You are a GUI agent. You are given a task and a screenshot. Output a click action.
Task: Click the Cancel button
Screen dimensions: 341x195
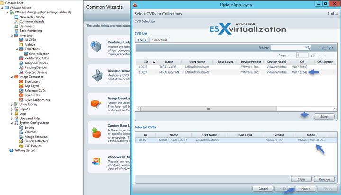(x=263, y=189)
